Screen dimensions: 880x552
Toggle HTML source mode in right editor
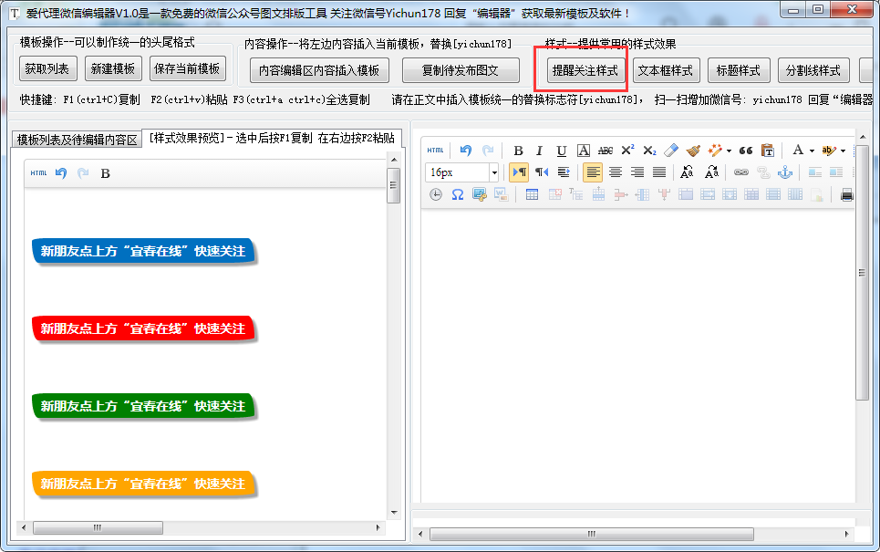tap(436, 151)
